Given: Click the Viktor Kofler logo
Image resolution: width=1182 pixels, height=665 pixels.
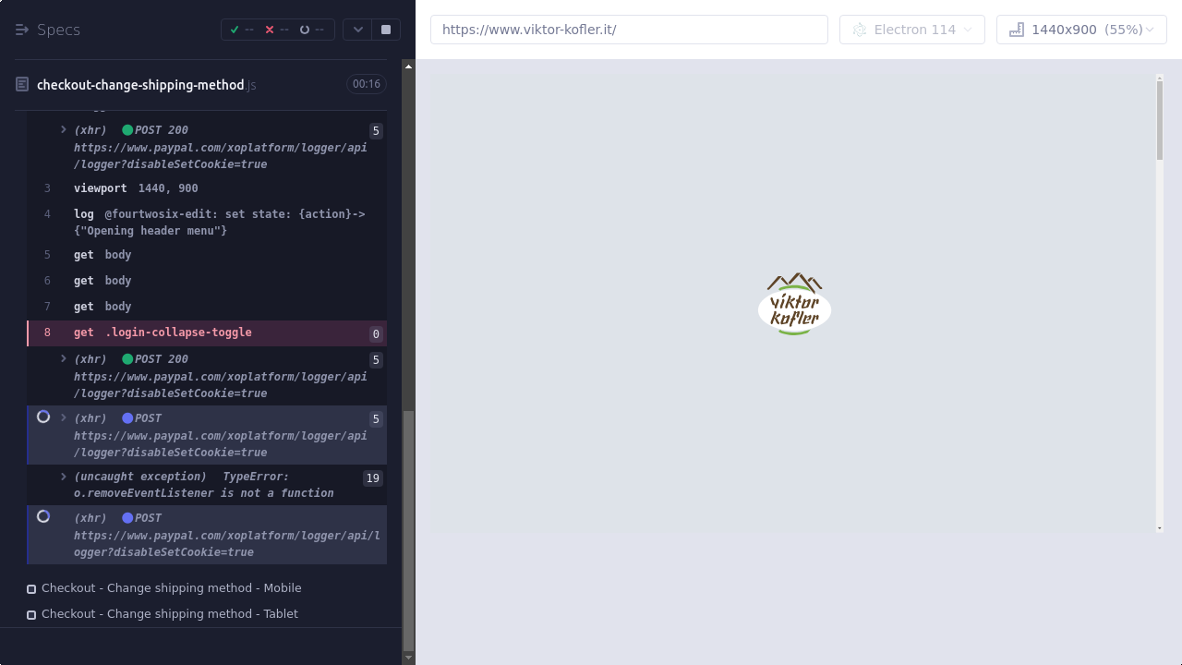Looking at the screenshot, I should tap(794, 304).
